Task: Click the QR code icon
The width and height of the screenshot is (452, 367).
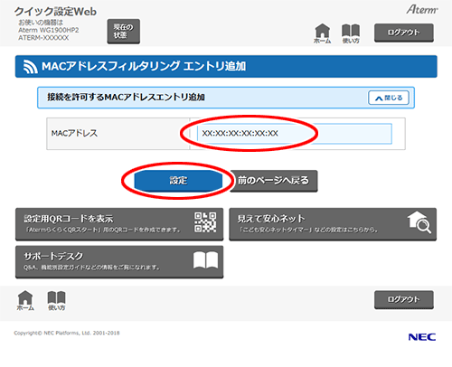Action: [x=205, y=222]
